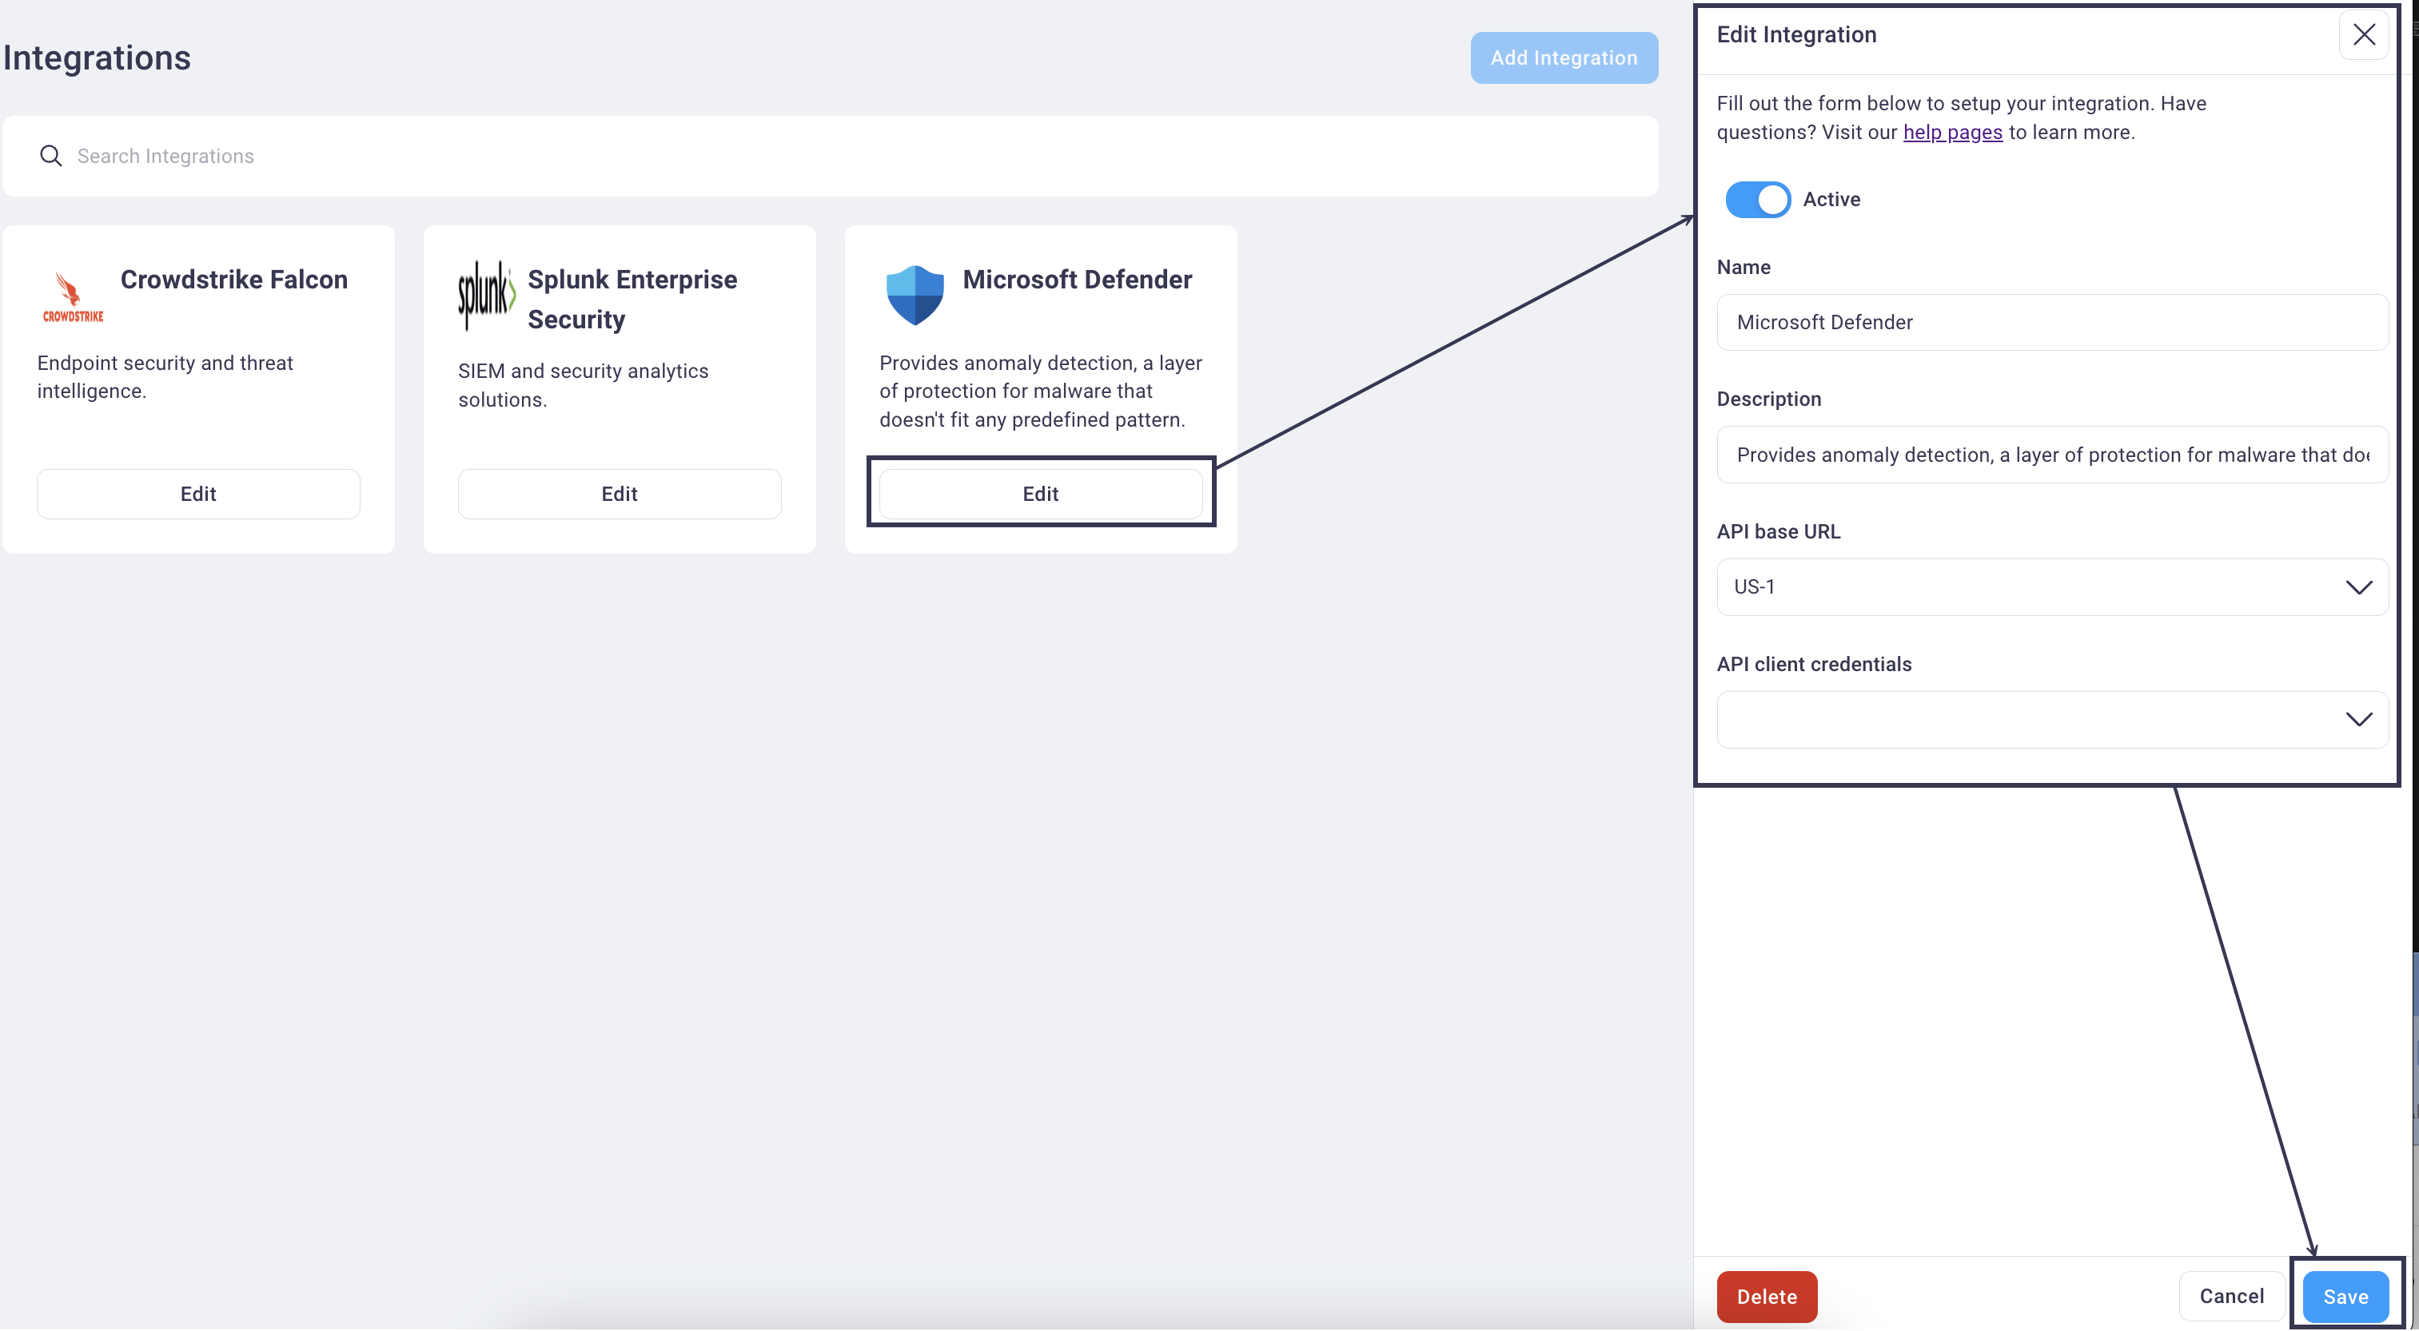Image resolution: width=2419 pixels, height=1331 pixels.
Task: Toggle the Active switch on
Action: coord(1756,198)
